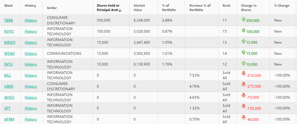
Task: Sort table by Market Value column
Action: tap(139, 8)
